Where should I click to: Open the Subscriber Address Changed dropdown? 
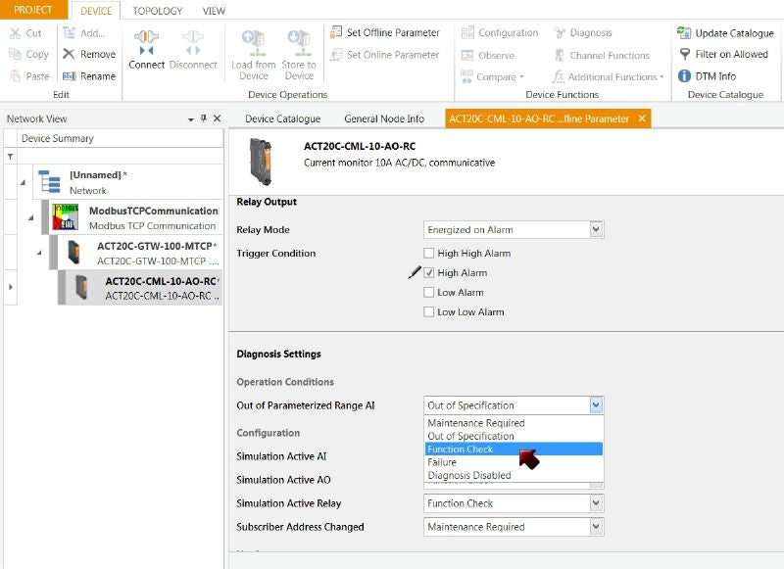(595, 527)
